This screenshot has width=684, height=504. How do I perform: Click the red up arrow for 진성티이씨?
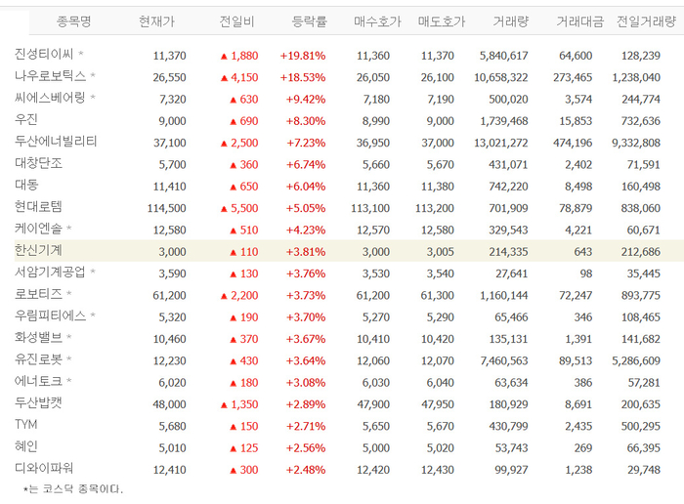pyautogui.click(x=225, y=56)
